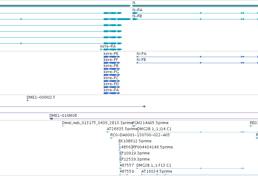Click the RP004434146.5prime feature label

point(152,147)
